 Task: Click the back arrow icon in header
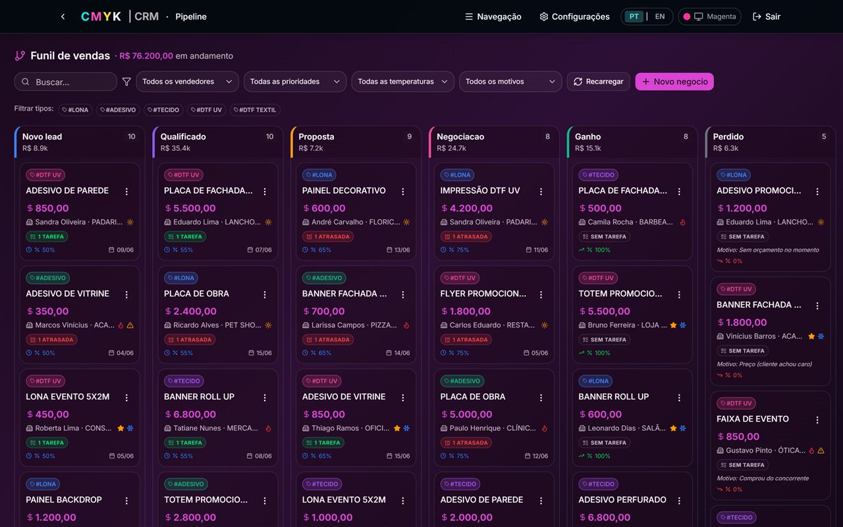[x=63, y=16]
